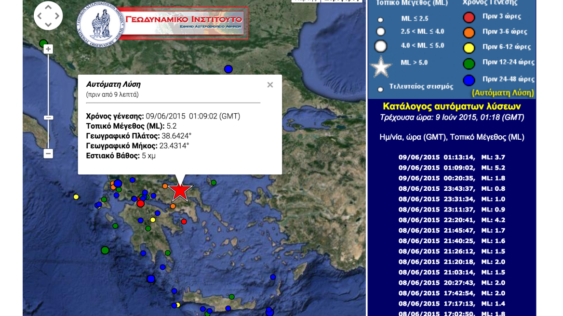563x316 pixels.
Task: Zoom out with the minus button
Action: pos(48,153)
